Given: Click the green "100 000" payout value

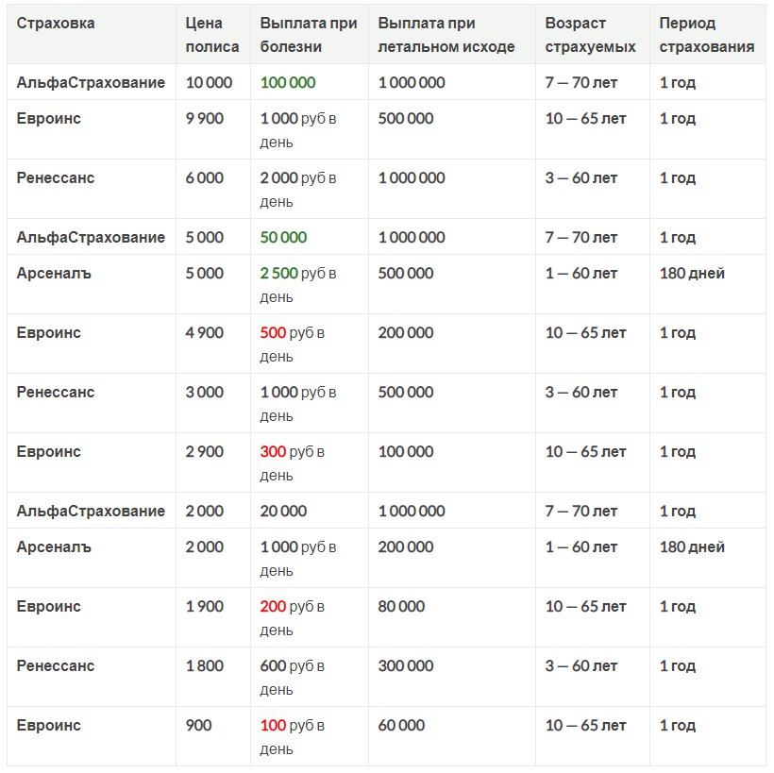Looking at the screenshot, I should tap(288, 83).
